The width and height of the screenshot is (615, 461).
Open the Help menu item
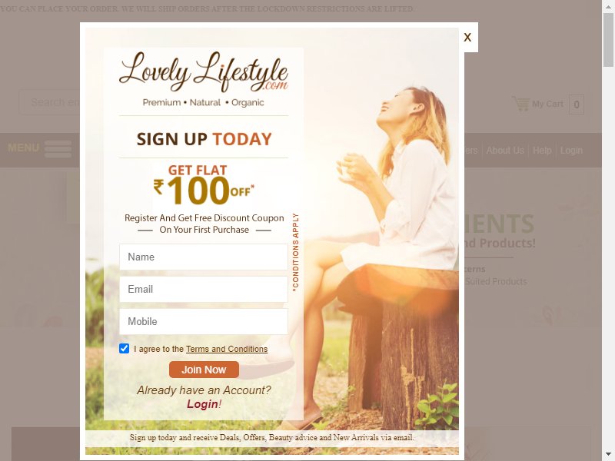542,151
